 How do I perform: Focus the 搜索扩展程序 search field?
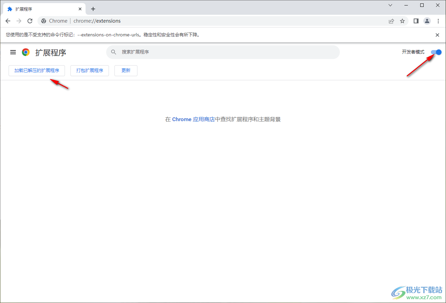click(223, 52)
